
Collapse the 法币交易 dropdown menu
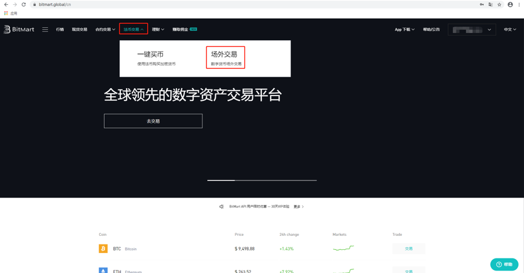[133, 29]
